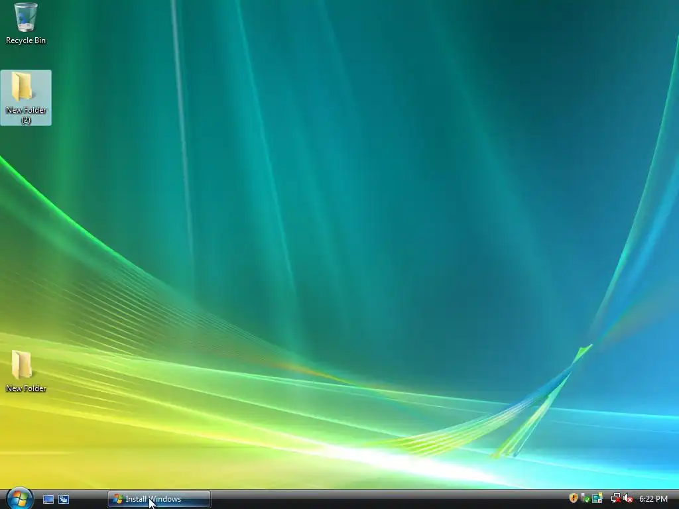Click the Show Desktop quick launch icon
The height and width of the screenshot is (509, 679).
[x=48, y=499]
